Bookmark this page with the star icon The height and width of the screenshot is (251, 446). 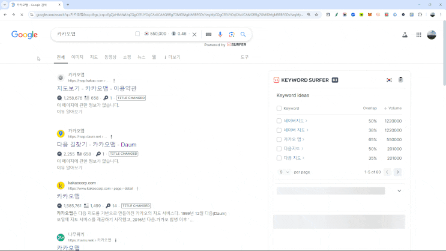click(x=316, y=14)
